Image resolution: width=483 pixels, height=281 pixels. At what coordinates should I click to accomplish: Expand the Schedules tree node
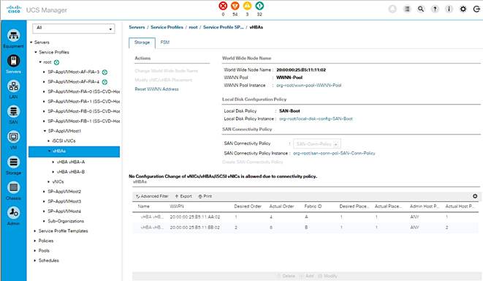point(35,261)
